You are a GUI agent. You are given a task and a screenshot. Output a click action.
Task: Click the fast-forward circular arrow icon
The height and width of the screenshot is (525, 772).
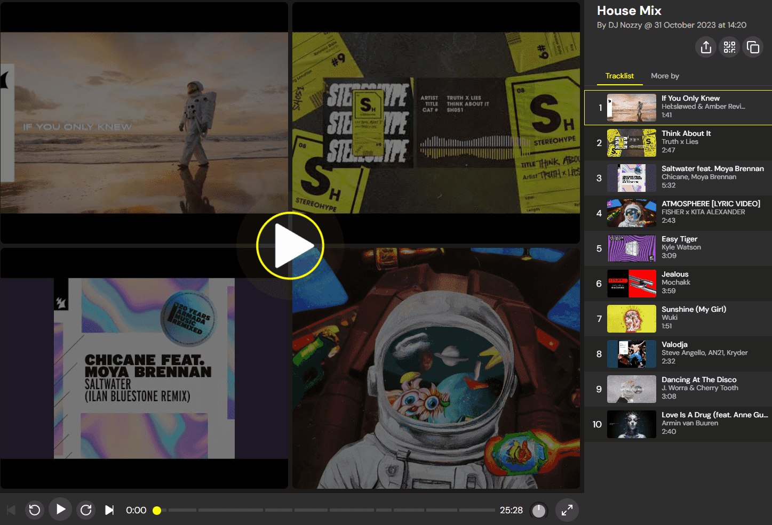pyautogui.click(x=86, y=510)
